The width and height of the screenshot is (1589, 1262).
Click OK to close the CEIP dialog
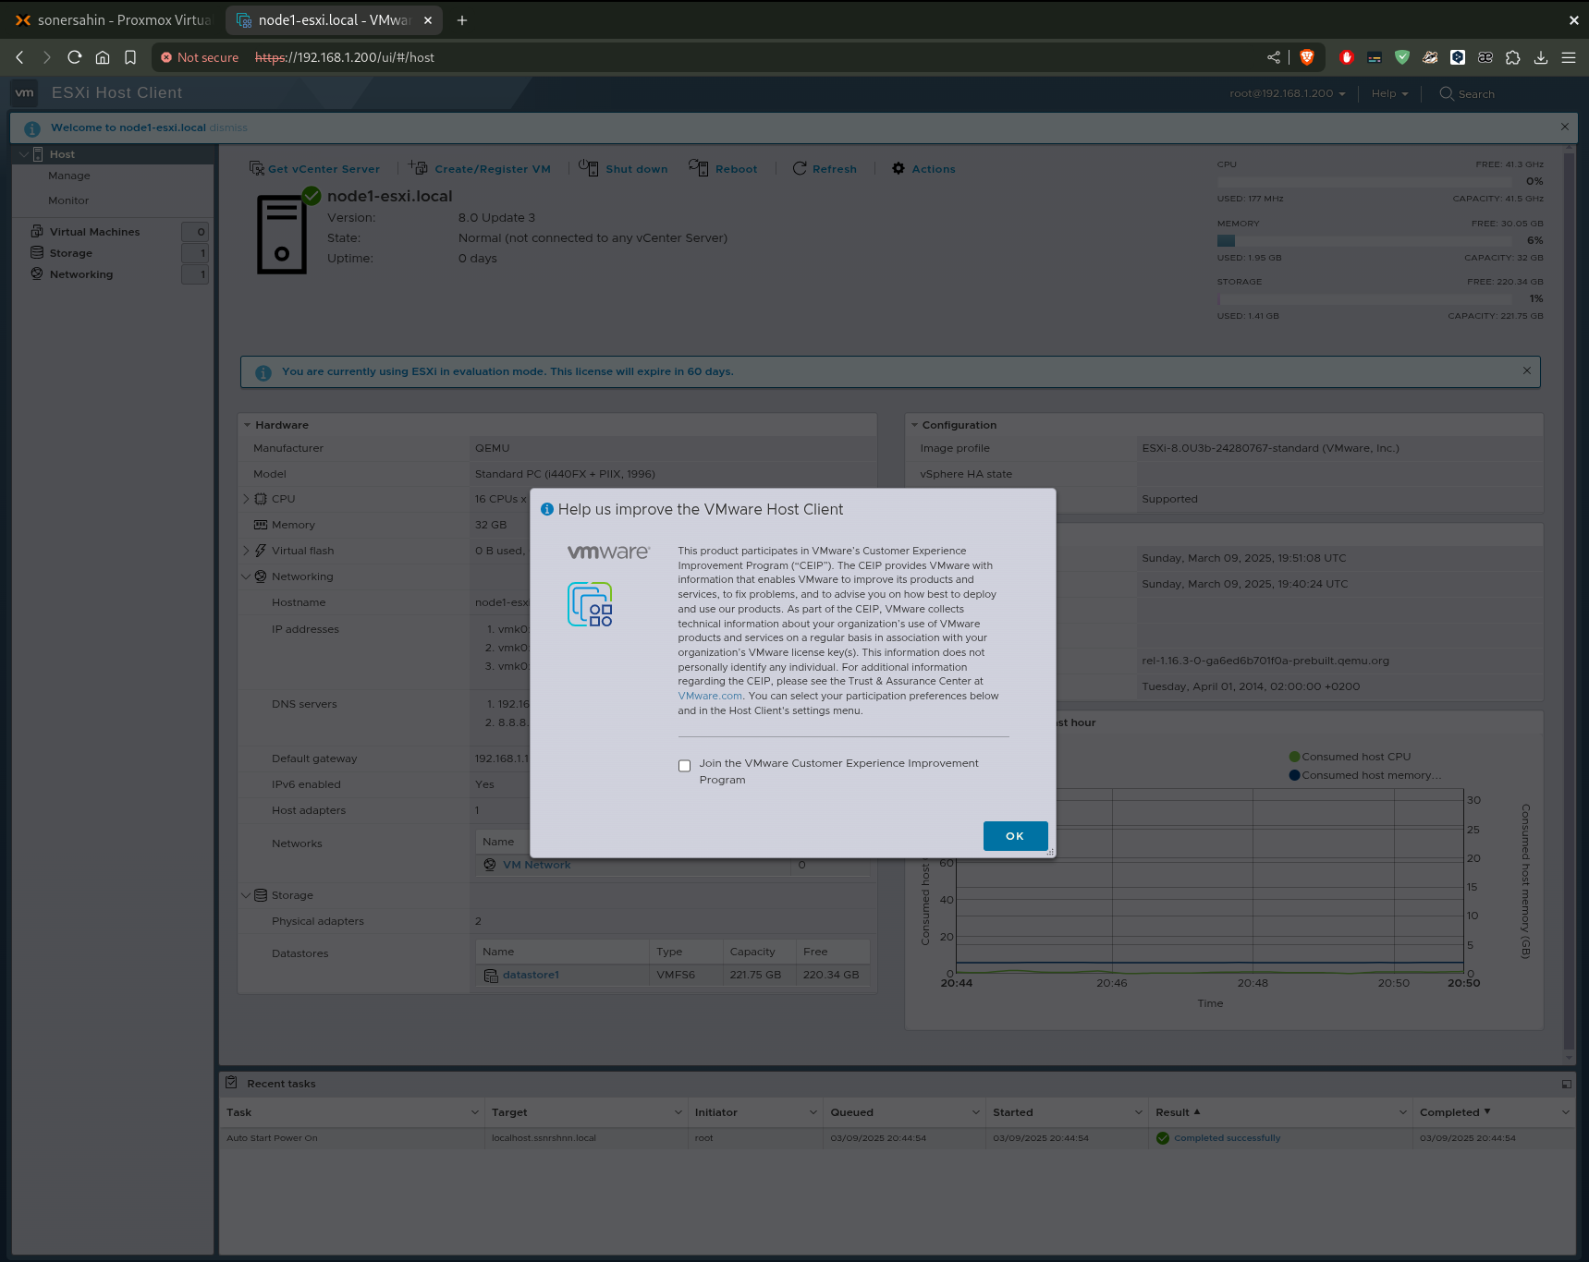(1015, 836)
